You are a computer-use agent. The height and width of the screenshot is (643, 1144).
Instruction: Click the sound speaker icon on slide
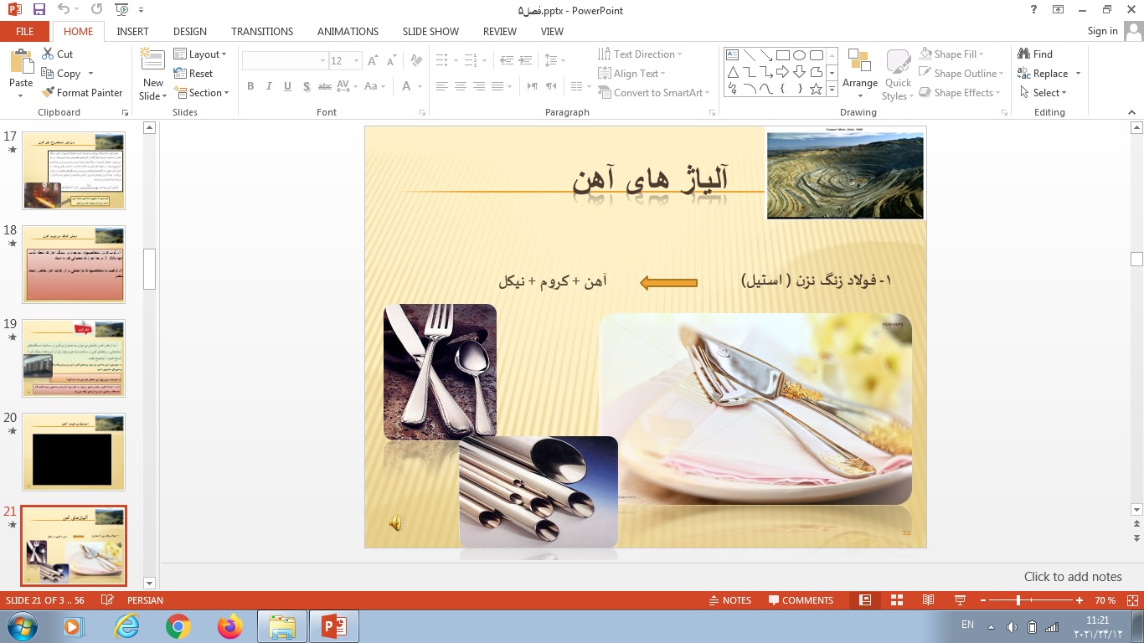(x=395, y=523)
